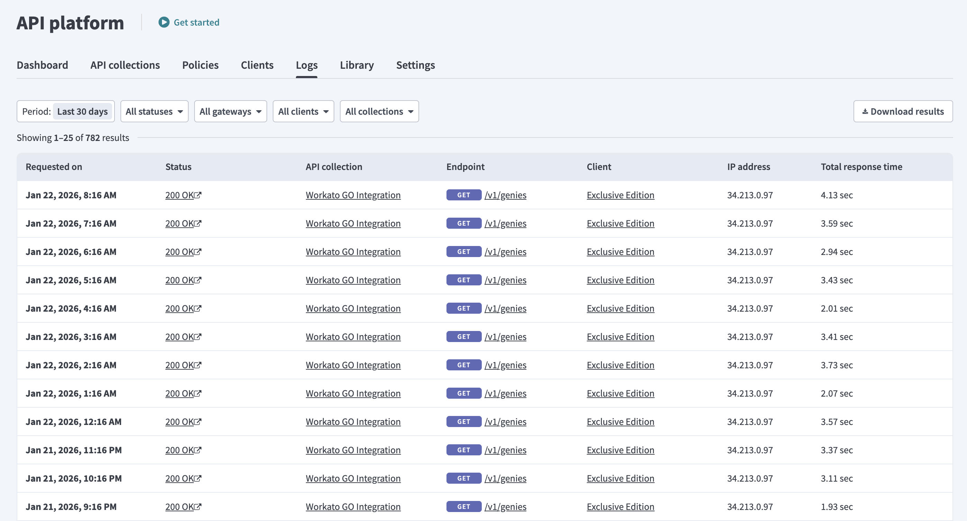Open the All statuses dropdown

(x=154, y=111)
